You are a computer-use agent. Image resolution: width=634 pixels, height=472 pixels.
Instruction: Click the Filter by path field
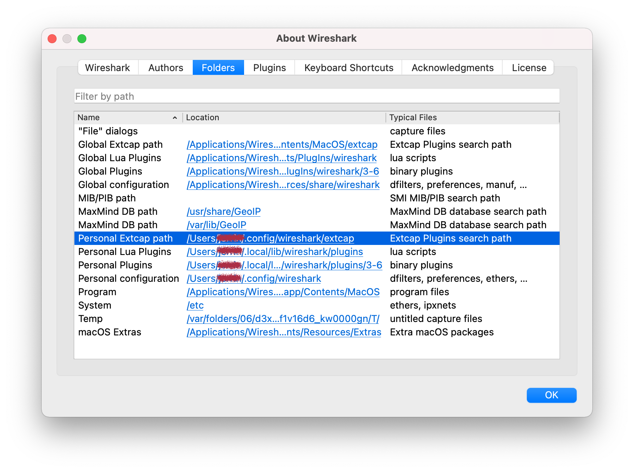pos(317,96)
